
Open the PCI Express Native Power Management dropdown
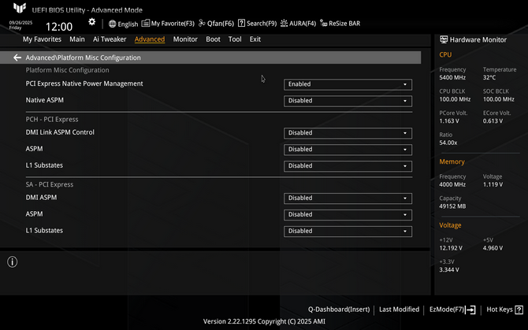(348, 84)
